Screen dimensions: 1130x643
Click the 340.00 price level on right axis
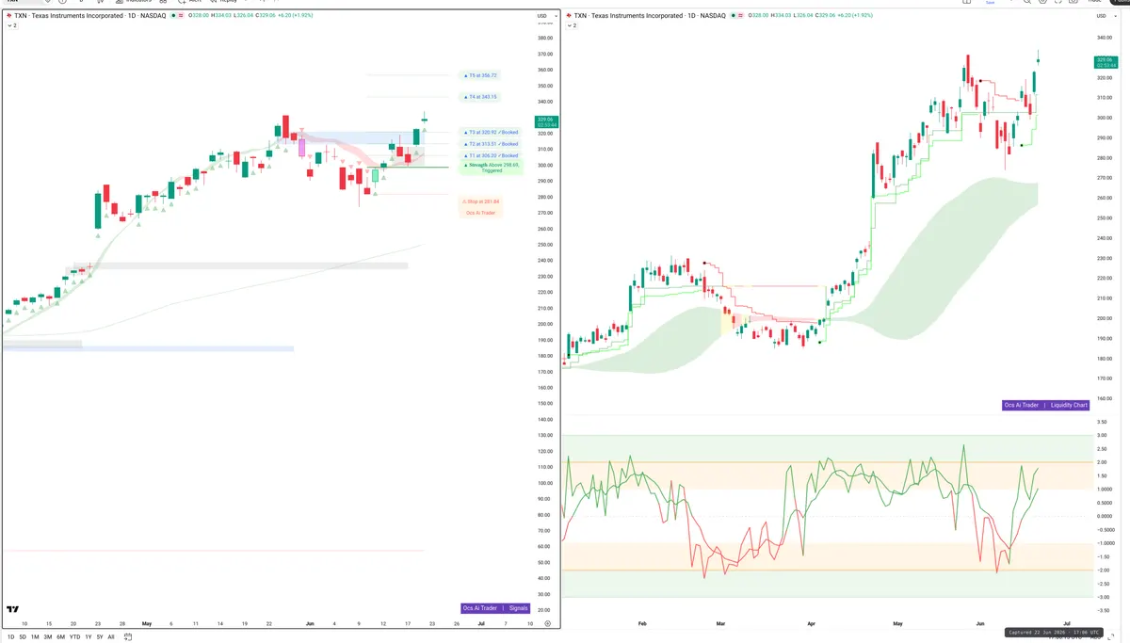[x=1105, y=39]
